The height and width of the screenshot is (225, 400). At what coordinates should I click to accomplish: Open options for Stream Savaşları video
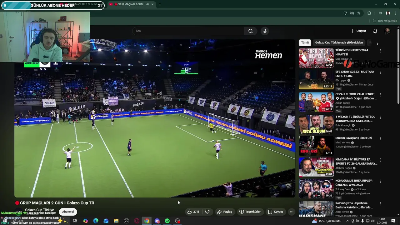(381, 138)
